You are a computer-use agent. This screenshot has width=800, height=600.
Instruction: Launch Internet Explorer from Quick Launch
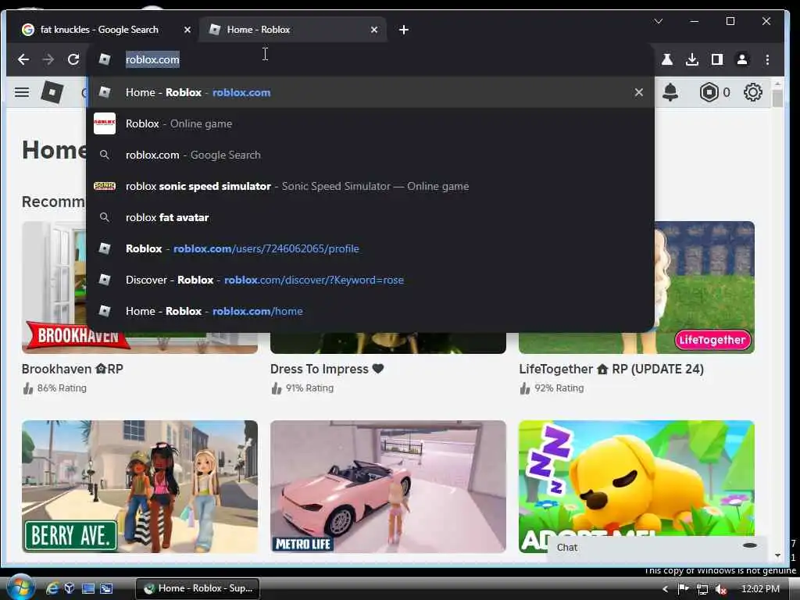point(52,589)
